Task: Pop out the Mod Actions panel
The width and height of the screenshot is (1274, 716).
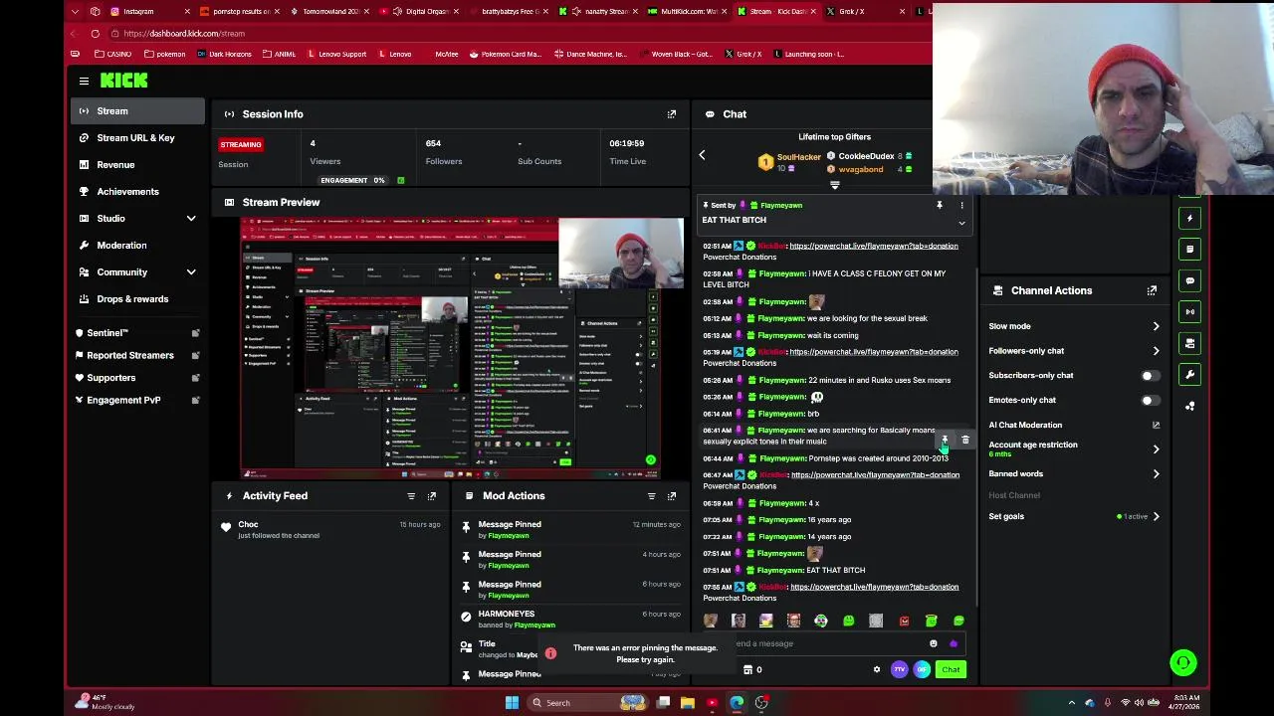Action: [672, 496]
